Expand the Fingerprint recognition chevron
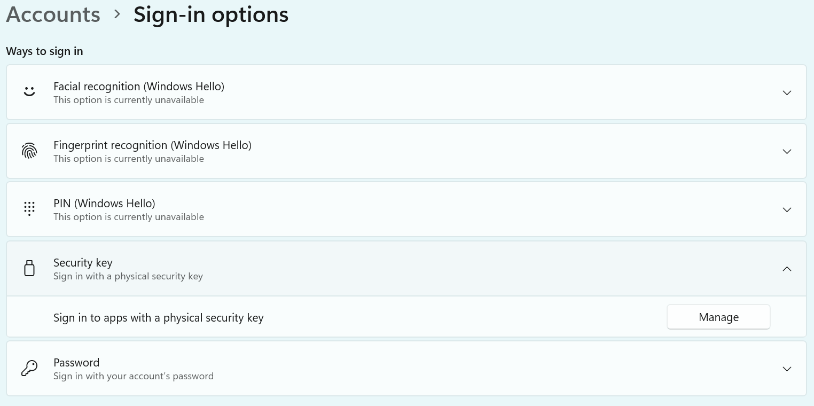 coord(786,151)
